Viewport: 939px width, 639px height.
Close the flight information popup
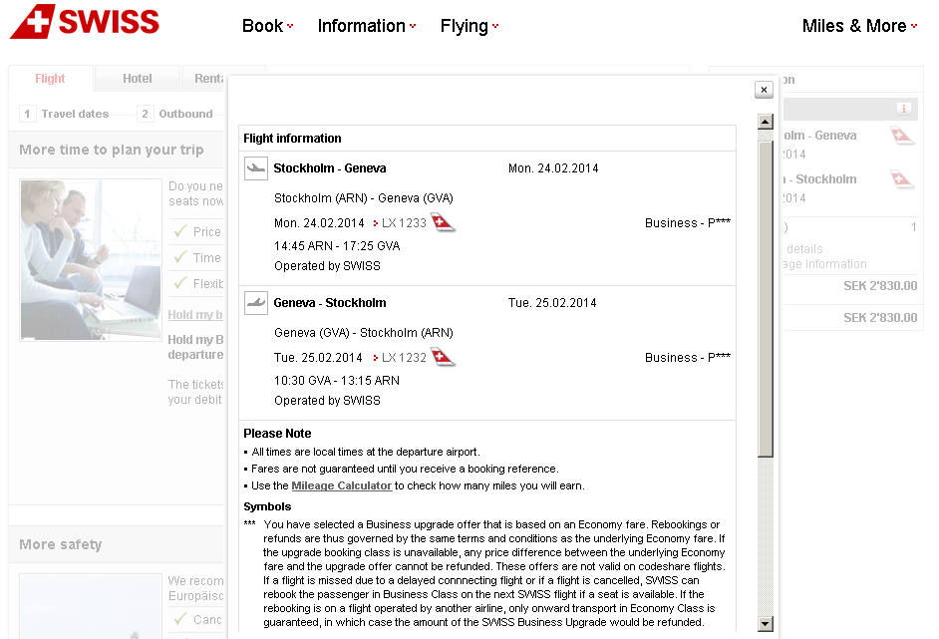click(764, 90)
